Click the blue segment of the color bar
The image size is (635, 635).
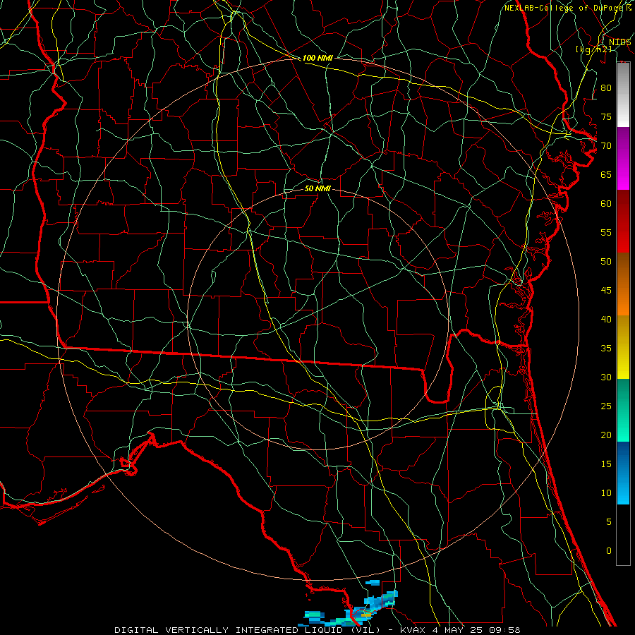[x=623, y=473]
